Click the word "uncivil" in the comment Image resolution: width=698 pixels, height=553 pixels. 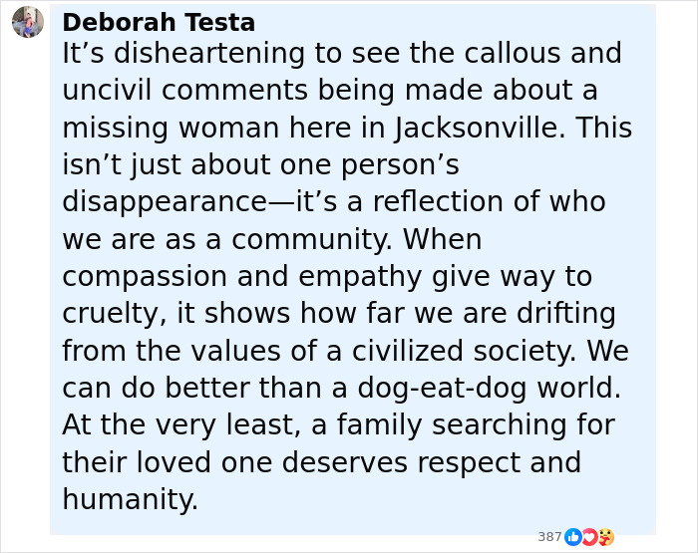[107, 91]
